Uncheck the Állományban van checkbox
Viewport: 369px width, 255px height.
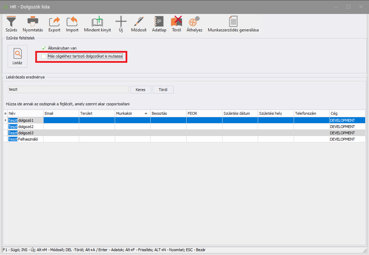click(x=44, y=48)
